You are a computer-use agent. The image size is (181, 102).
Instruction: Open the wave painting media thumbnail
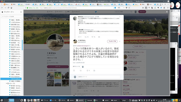tap(50, 75)
